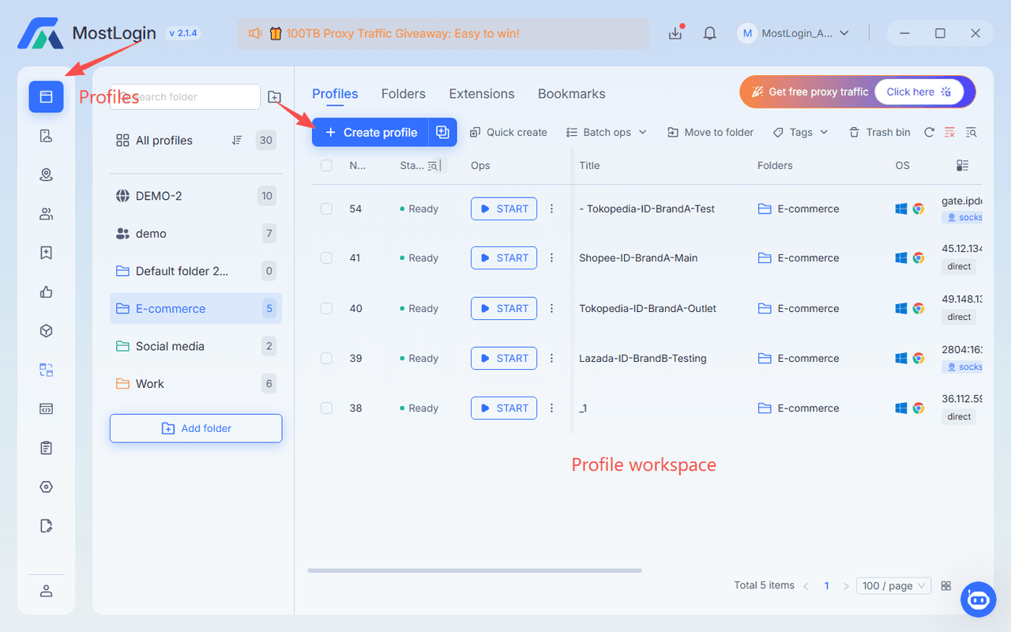Check the box for profile 54
The image size is (1011, 632).
(326, 209)
